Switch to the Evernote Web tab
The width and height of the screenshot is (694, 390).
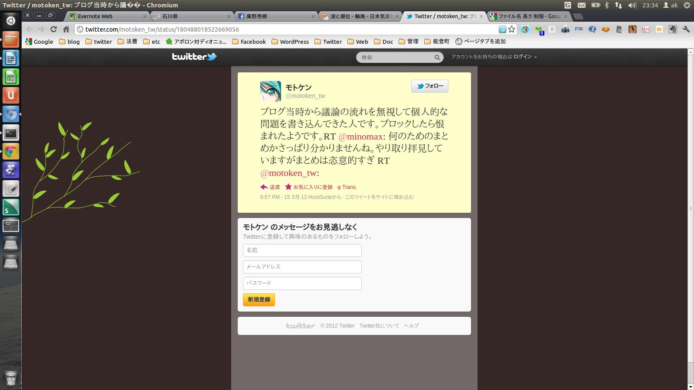point(107,16)
